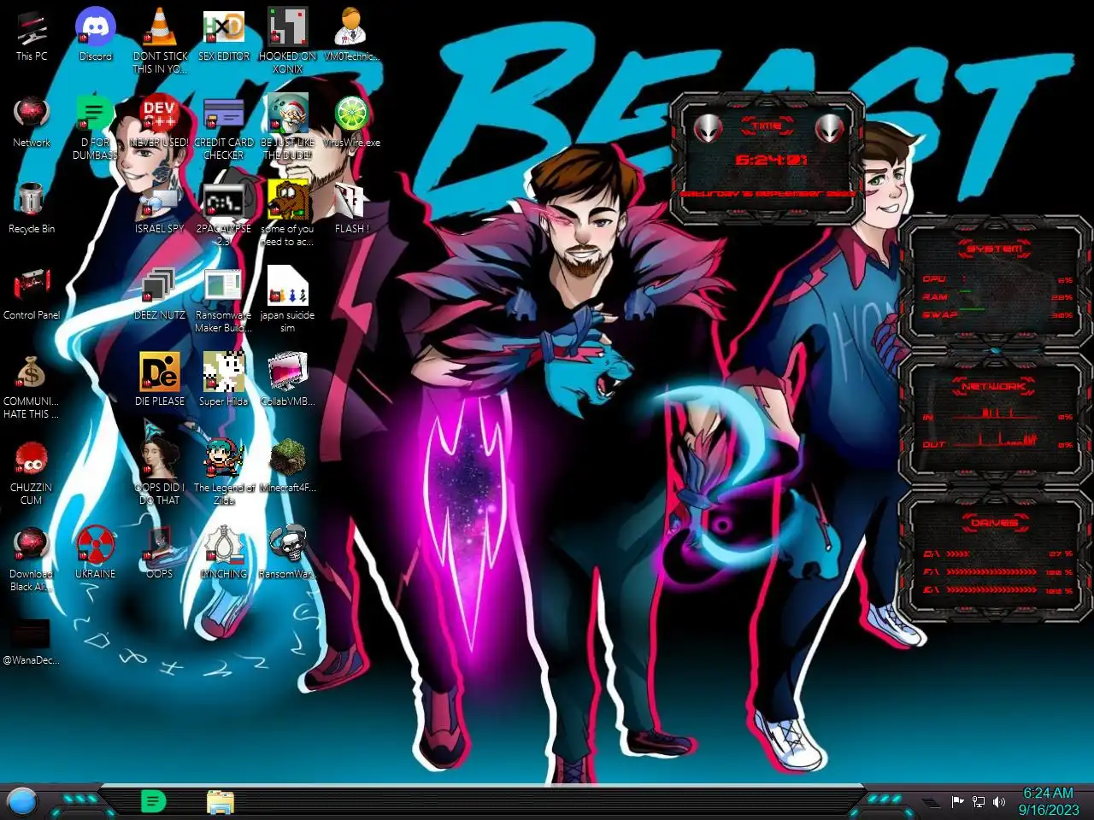Open the Action Center flag tray icon
This screenshot has width=1094, height=820.
point(958,801)
